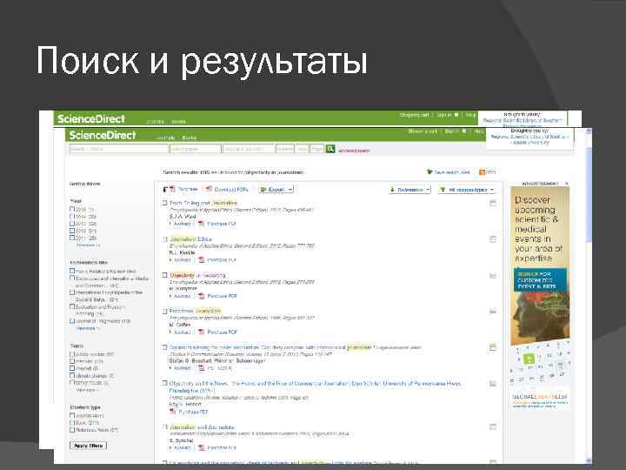Screen dimensions: 626x470
Task: Click the second search field in search bar
Action: [x=196, y=149]
